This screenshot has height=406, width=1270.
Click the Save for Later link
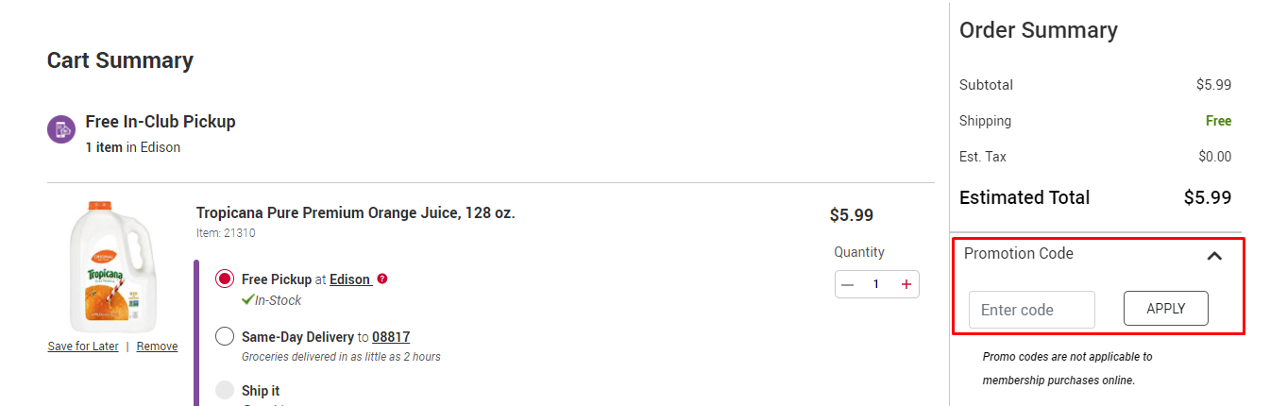click(83, 347)
